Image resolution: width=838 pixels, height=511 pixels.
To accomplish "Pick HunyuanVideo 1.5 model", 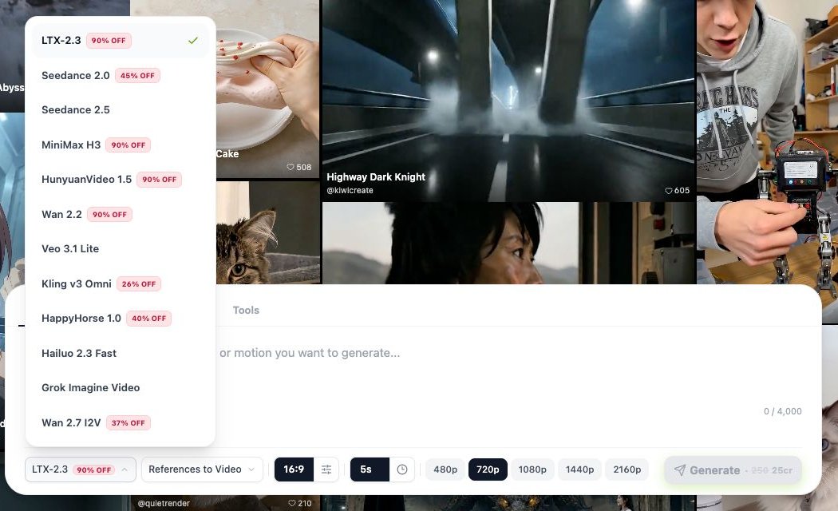I will [121, 180].
